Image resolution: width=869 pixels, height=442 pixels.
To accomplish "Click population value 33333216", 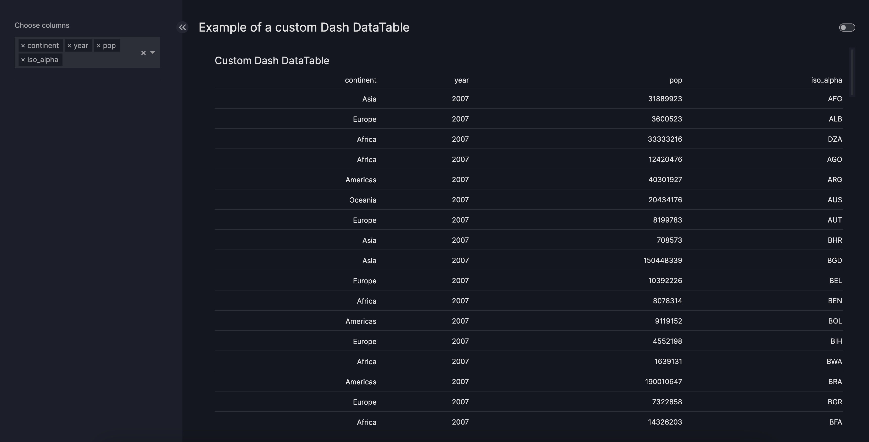I will pyautogui.click(x=665, y=139).
